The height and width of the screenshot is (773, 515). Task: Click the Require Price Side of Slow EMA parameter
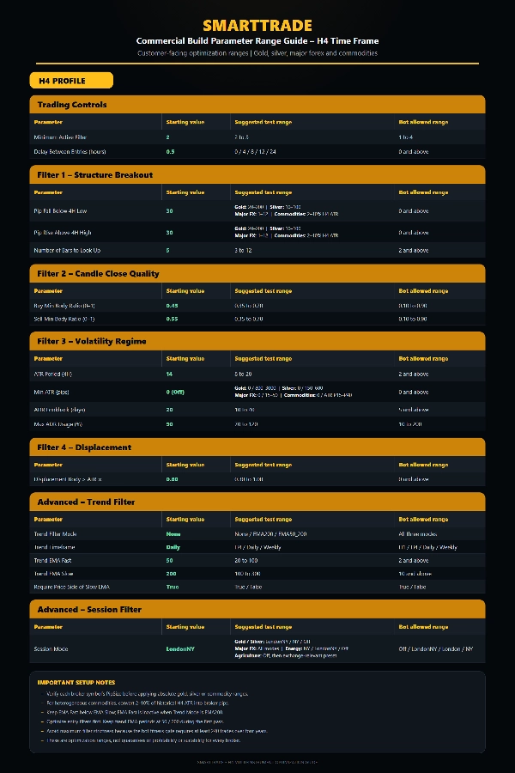(x=72, y=587)
